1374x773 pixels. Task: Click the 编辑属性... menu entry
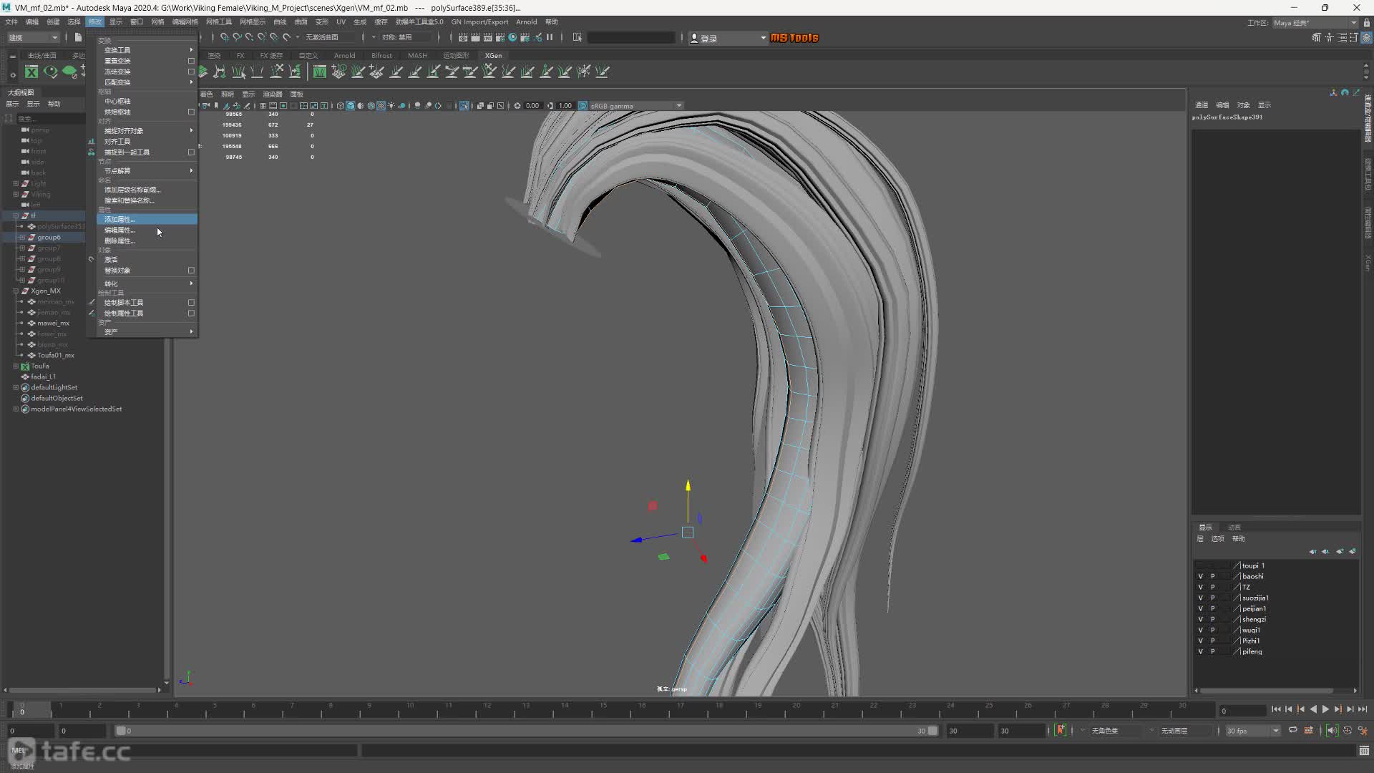click(x=147, y=230)
